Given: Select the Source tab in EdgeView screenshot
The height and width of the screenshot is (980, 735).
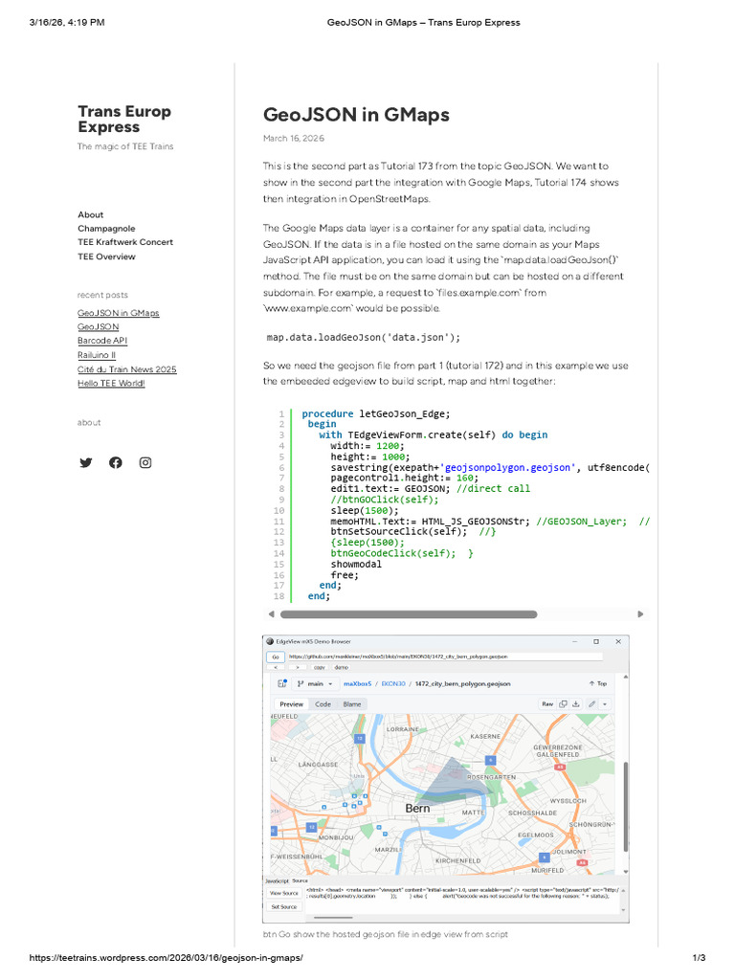Looking at the screenshot, I should 300,880.
